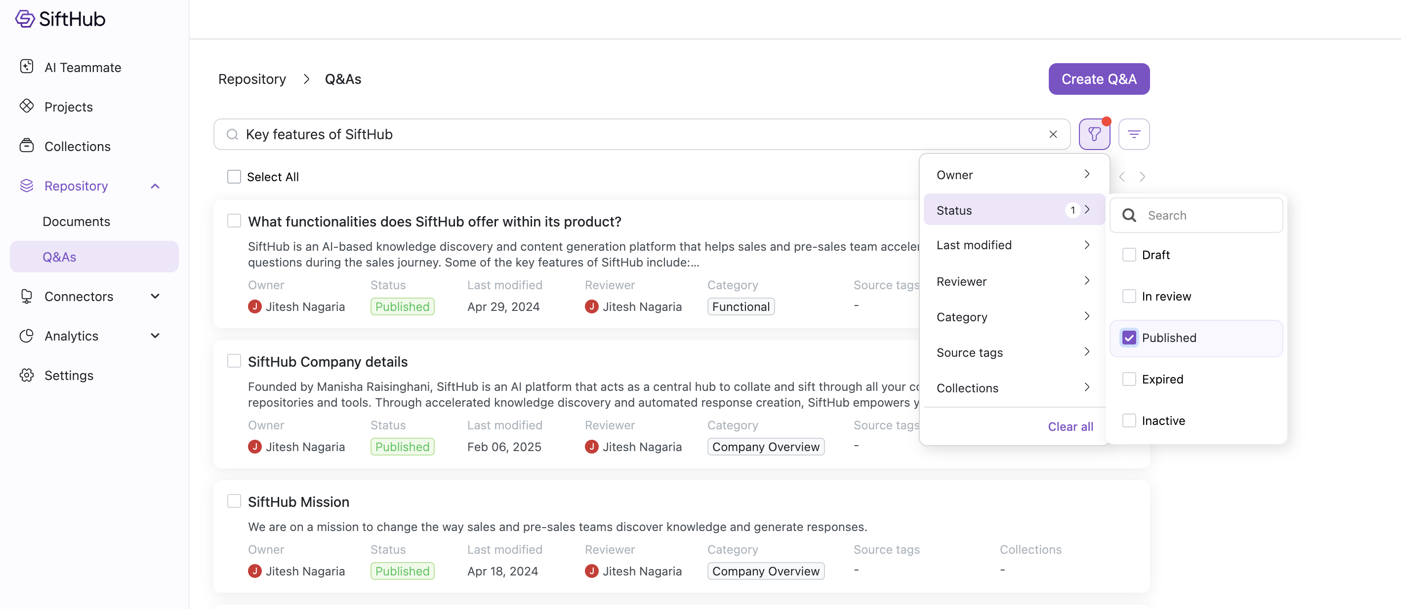Open Settings gear in the sidebar
The height and width of the screenshot is (609, 1401).
(x=27, y=375)
